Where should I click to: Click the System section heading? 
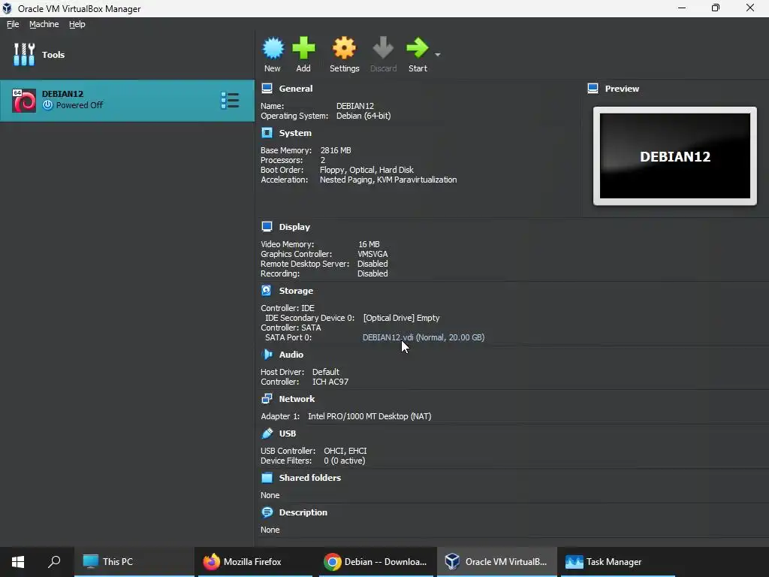pos(295,133)
